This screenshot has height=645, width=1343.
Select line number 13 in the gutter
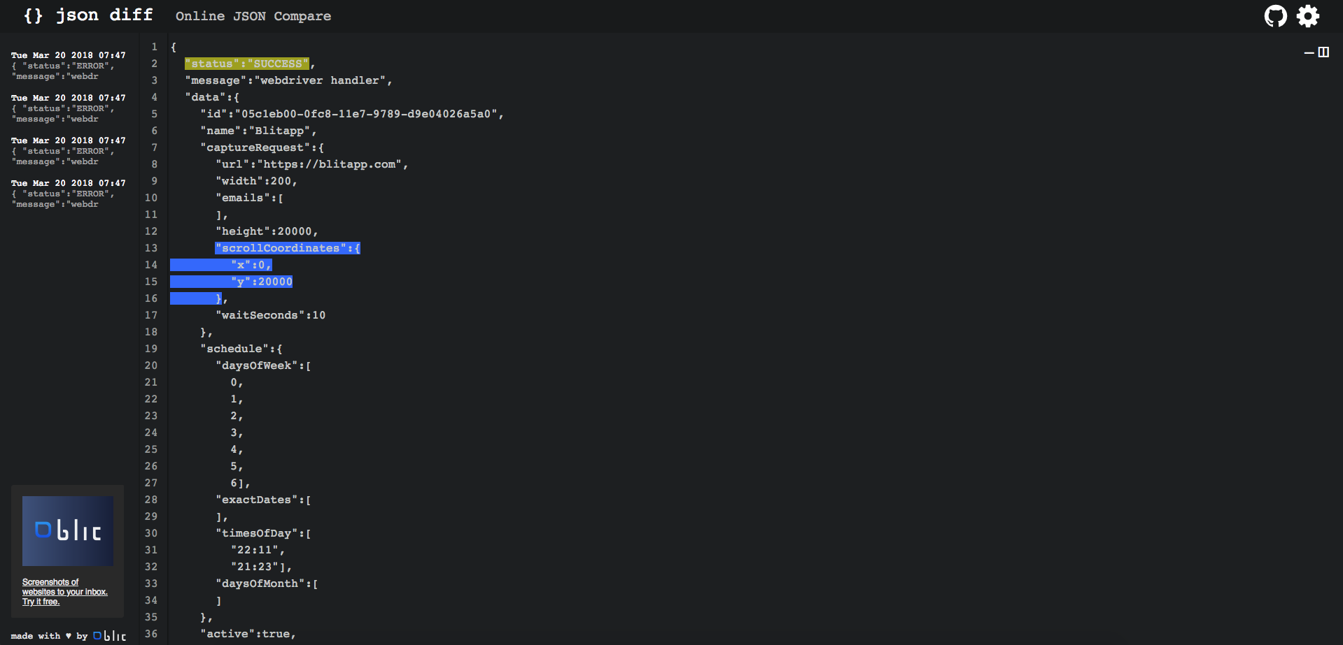point(151,248)
